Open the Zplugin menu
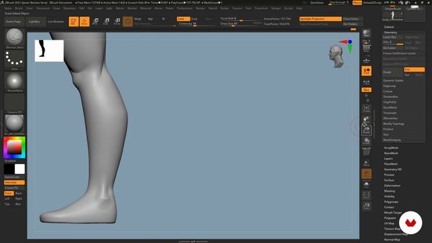Screen dimensions: 432x243 click(x=276, y=8)
